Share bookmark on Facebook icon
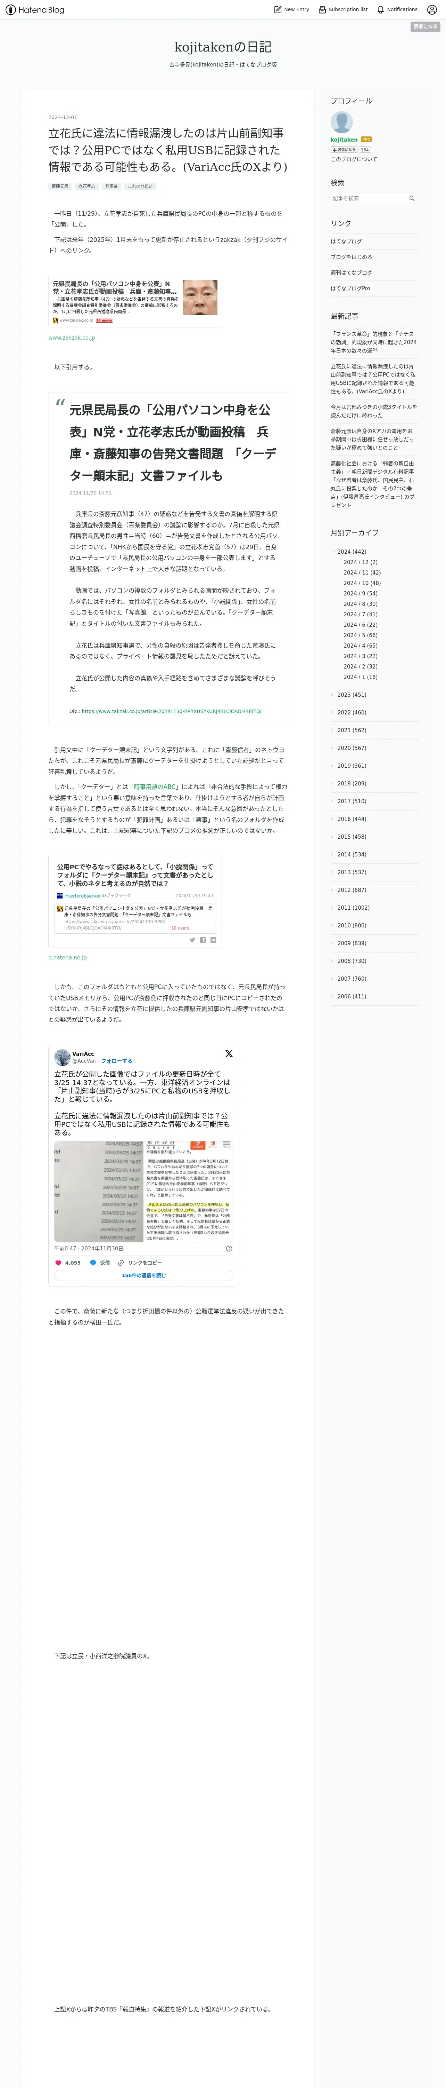Image resolution: width=446 pixels, height=2088 pixels. coord(203,940)
